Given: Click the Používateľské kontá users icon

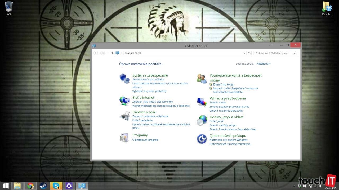Looking at the screenshot, I should [202, 78].
